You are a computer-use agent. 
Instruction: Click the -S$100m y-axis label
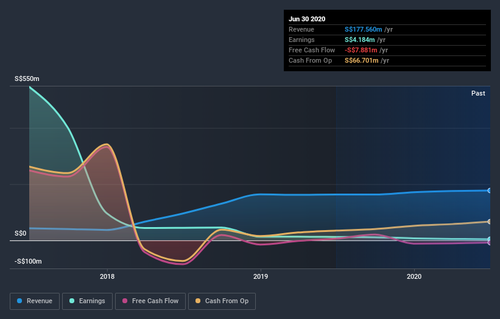pos(28,261)
